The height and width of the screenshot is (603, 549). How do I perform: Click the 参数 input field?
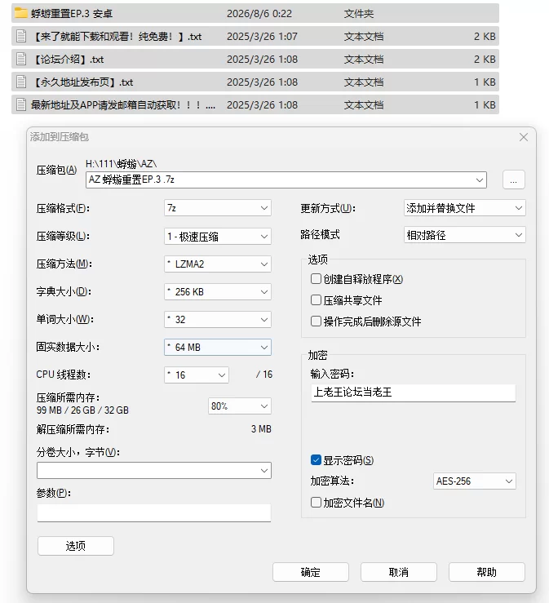[x=154, y=512]
